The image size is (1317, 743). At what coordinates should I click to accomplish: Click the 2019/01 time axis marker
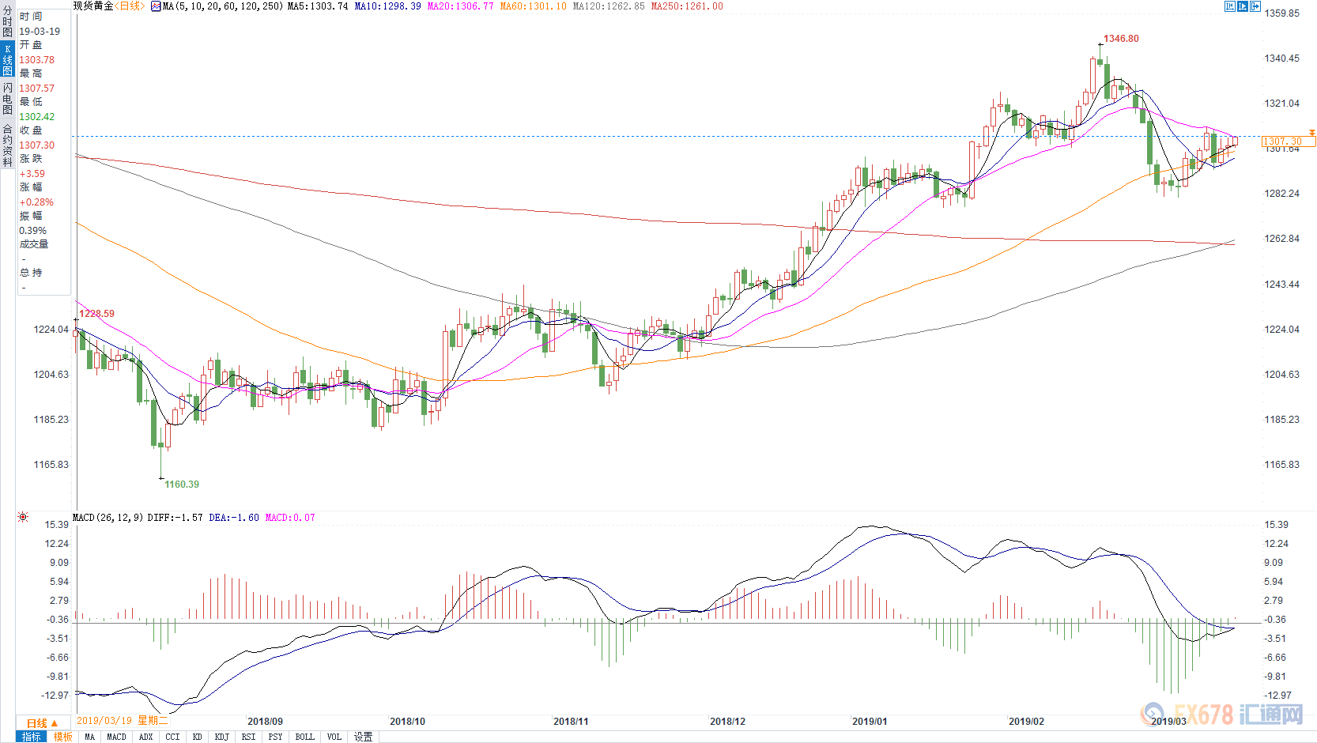click(870, 722)
